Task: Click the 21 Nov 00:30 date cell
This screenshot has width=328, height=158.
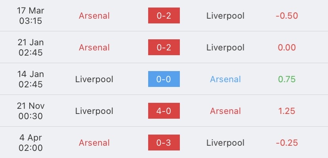Action: [31, 111]
